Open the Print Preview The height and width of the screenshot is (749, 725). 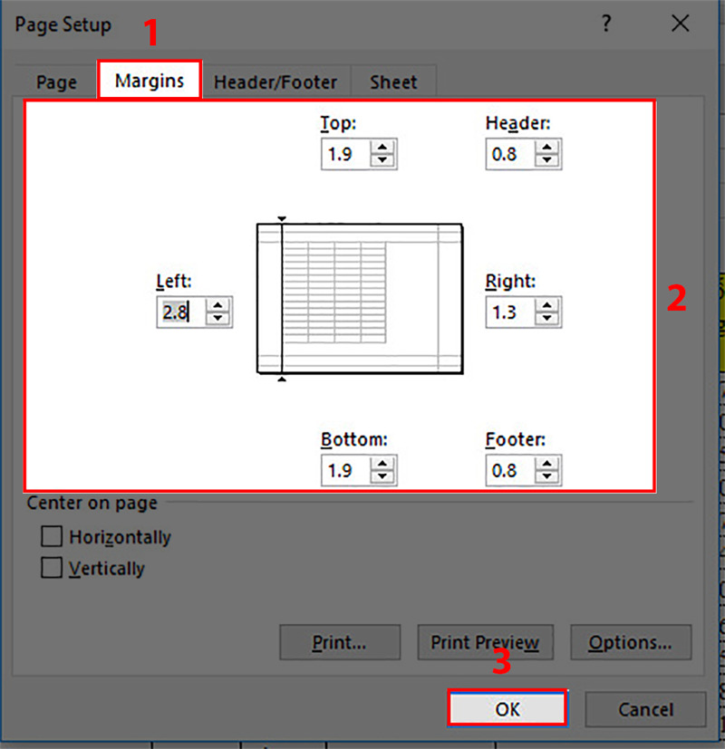click(x=485, y=643)
